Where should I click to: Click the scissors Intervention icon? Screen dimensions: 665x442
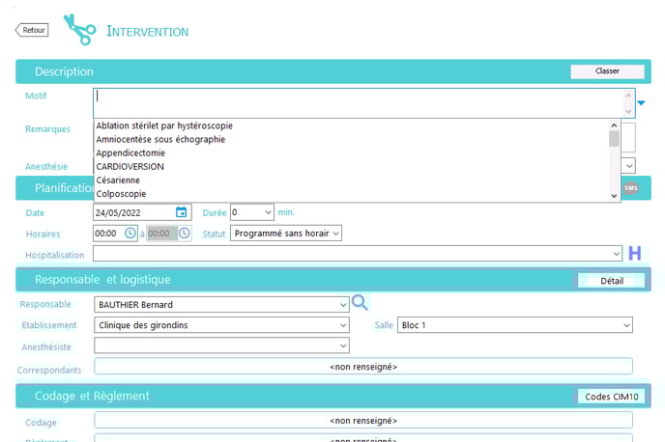(79, 30)
